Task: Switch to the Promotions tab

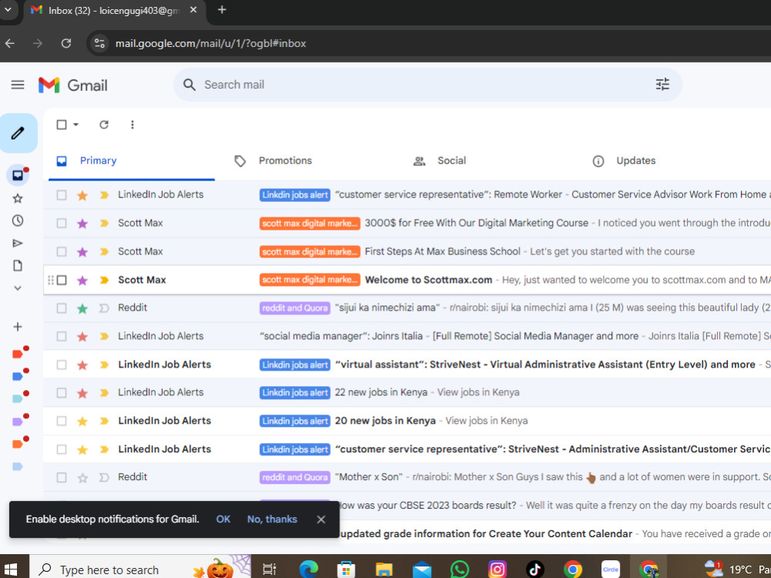Action: (285, 161)
